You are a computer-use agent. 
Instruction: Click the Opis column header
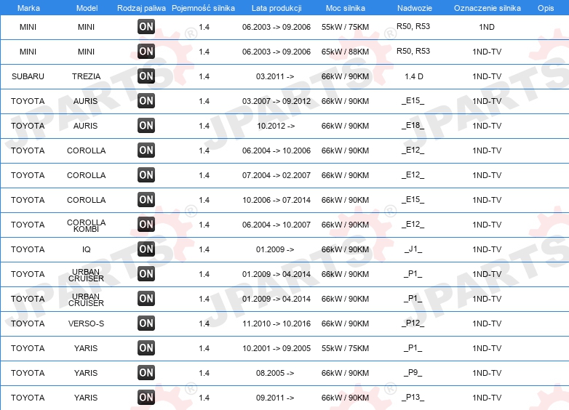tap(546, 8)
